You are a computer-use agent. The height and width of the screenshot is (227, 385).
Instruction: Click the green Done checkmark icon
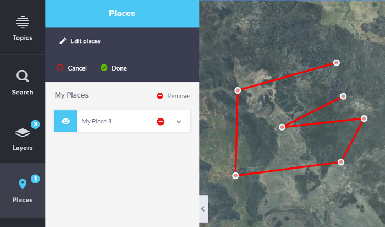(x=104, y=68)
